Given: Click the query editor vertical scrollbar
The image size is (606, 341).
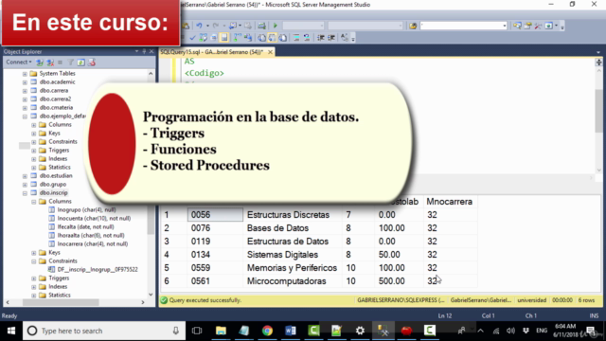Looking at the screenshot, I should 598,110.
